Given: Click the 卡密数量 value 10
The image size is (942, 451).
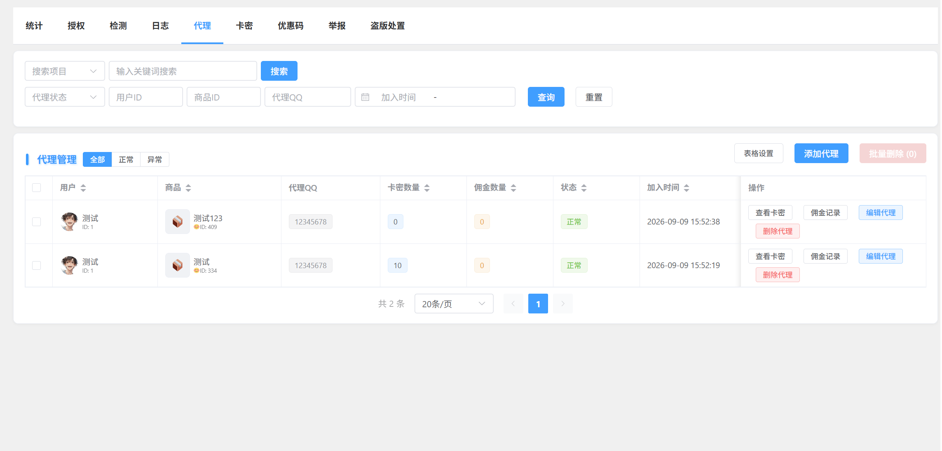Looking at the screenshot, I should click(398, 265).
